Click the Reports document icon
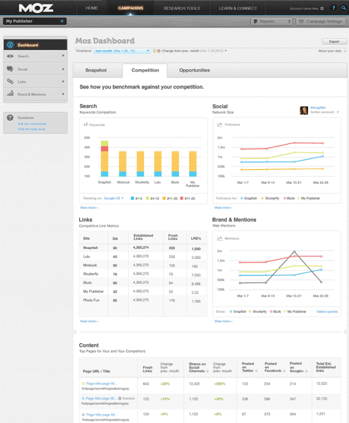Image resolution: width=349 pixels, height=423 pixels. [x=255, y=21]
